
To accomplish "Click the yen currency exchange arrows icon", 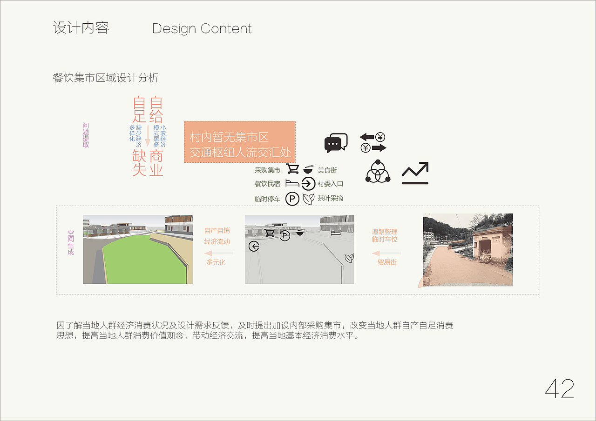I will pos(373,142).
